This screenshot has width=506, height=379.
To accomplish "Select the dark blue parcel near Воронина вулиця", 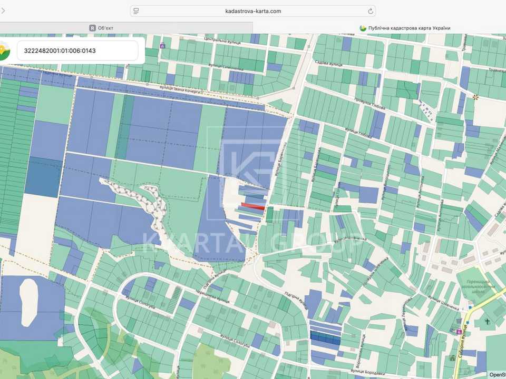I will point(325,338).
